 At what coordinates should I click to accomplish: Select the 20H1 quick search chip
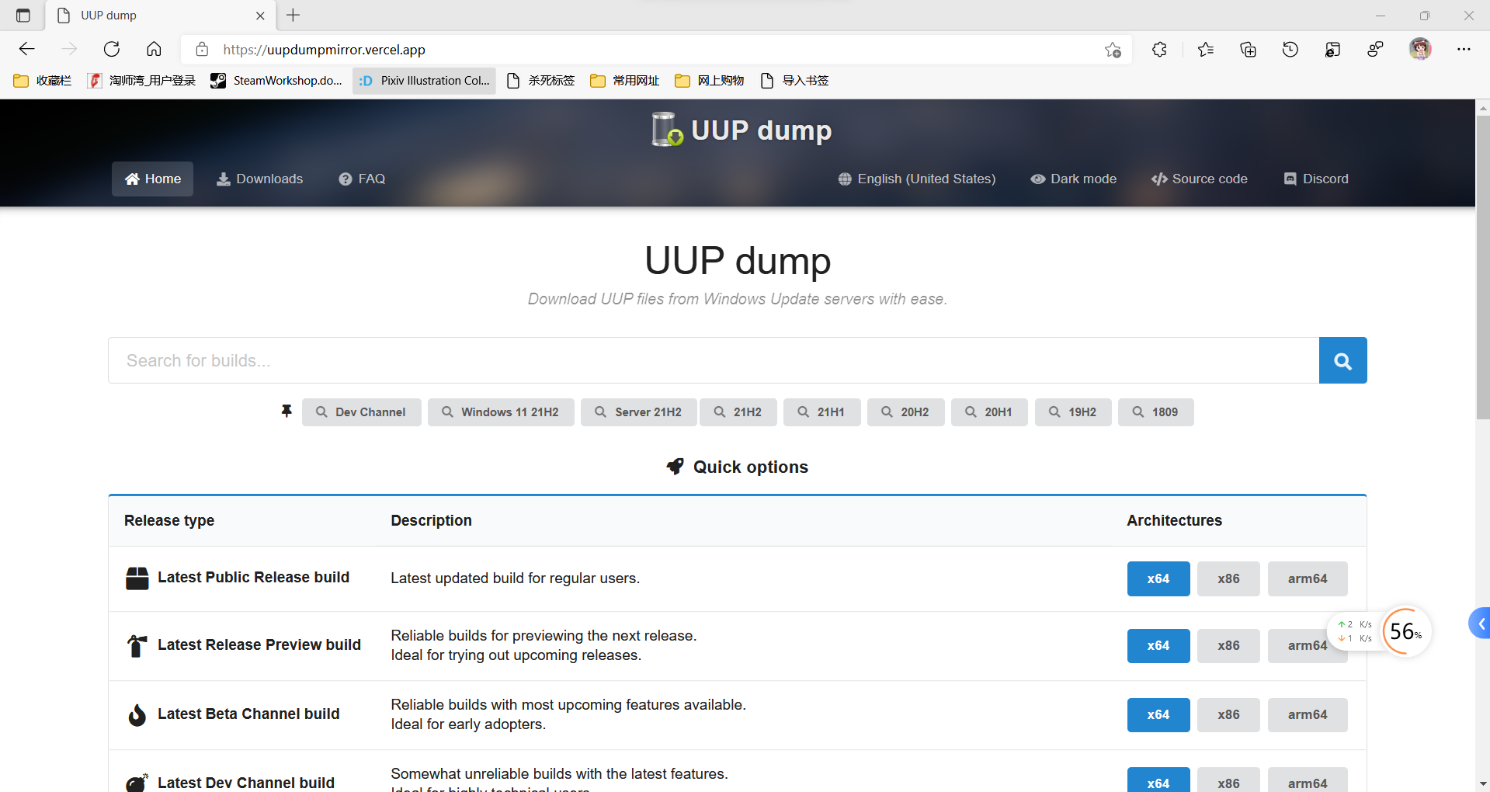pos(989,412)
